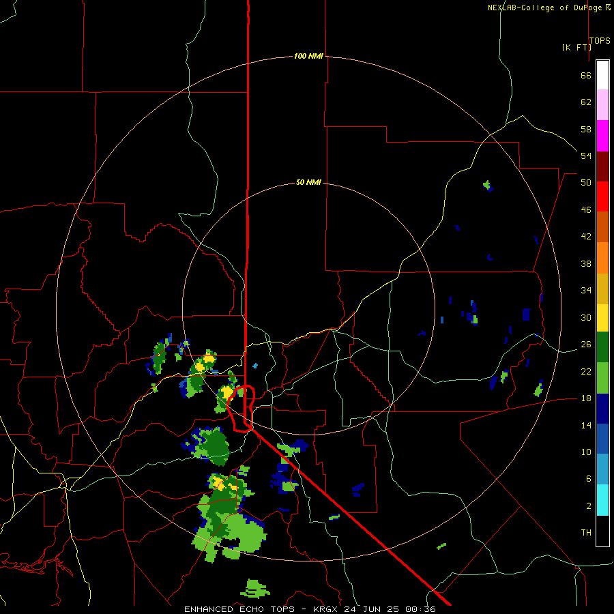The image size is (614, 614).
Task: Click the navy blue legend swatch
Action: click(602, 409)
